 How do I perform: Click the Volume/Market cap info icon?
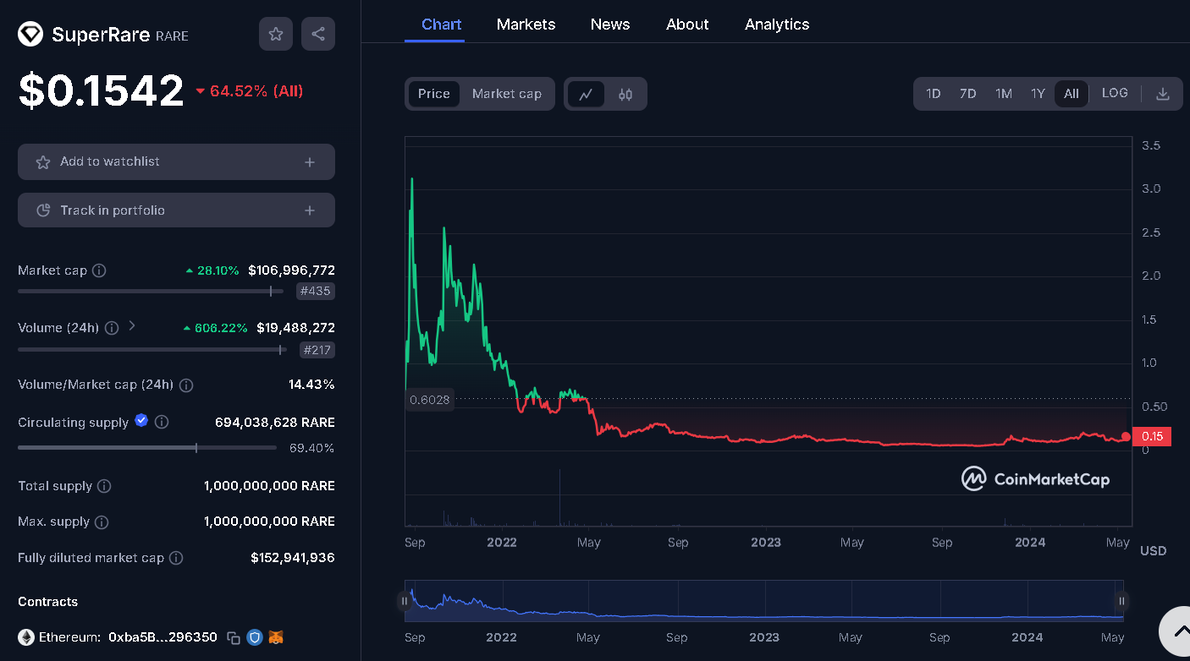(x=186, y=385)
